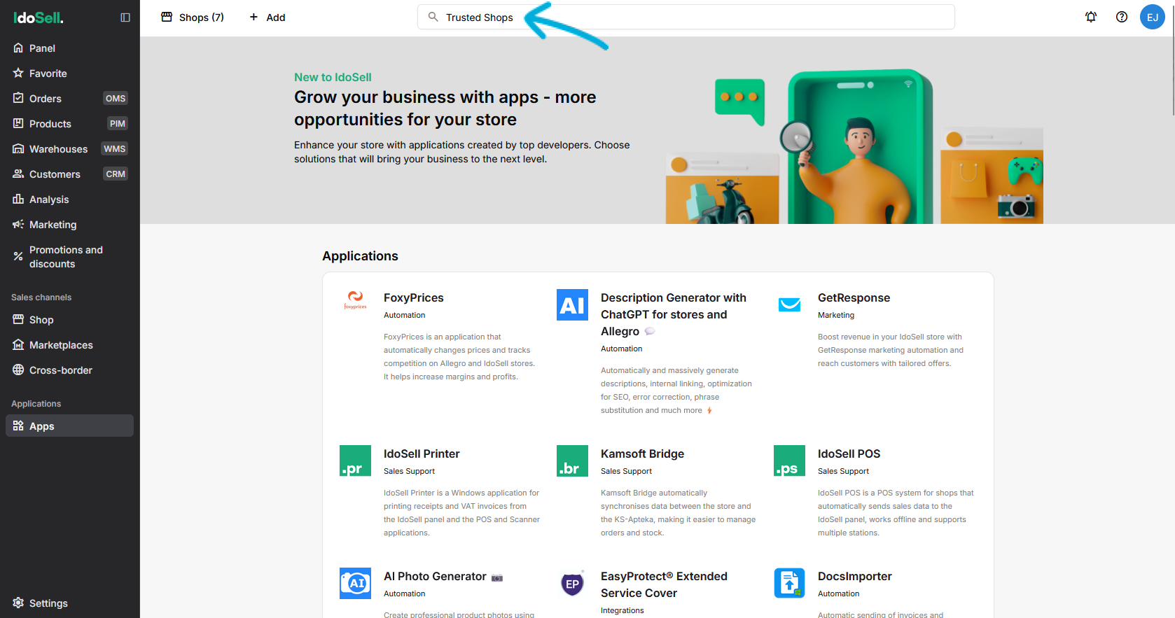Viewport: 1175px width, 618px height.
Task: Click the Orders icon in sidebar
Action: [x=18, y=98]
